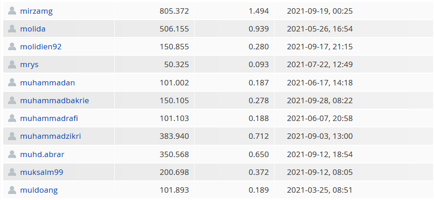Select the avatar icon for molidien92
435x200 pixels.
click(x=12, y=47)
